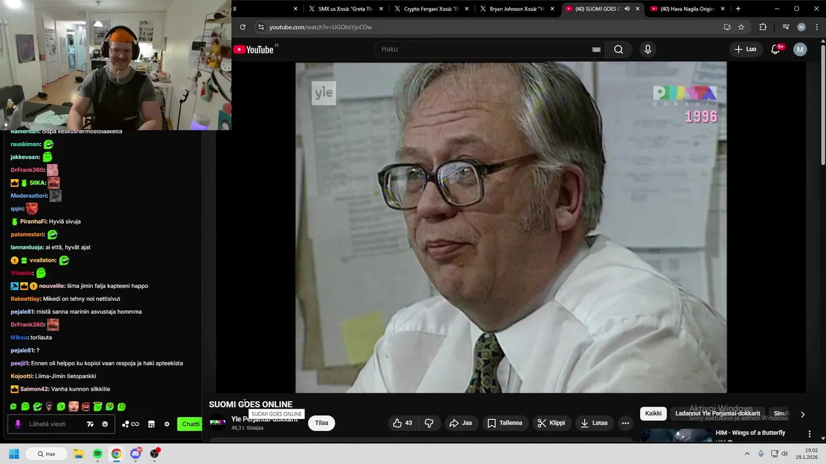The width and height of the screenshot is (826, 464).
Task: Show more filter chips with right chevron
Action: 803,414
